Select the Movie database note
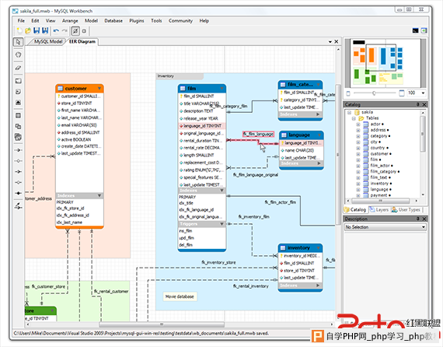The image size is (443, 347). 180,296
